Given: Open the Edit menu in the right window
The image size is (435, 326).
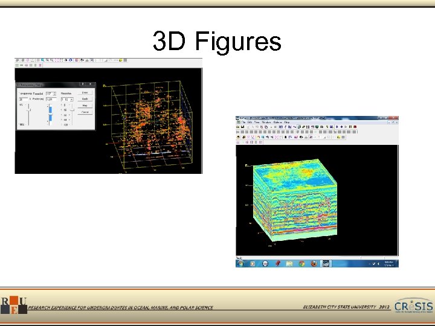Looking at the screenshot, I should [250, 122].
